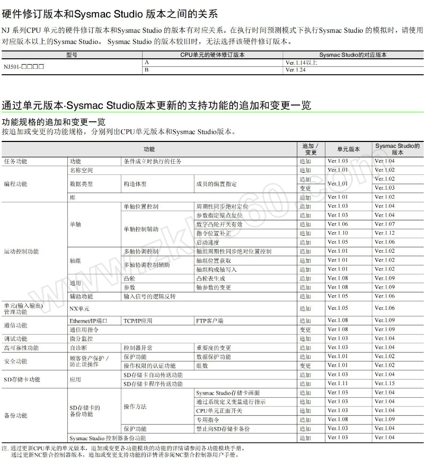Select the '单轴位置控制' cell

pyautogui.click(x=141, y=207)
